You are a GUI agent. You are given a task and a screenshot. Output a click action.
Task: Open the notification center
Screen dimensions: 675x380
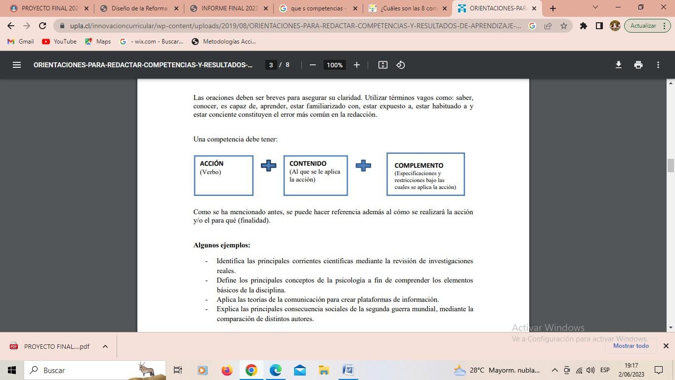pos(659,370)
